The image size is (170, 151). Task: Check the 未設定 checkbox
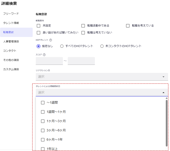tap(39, 26)
